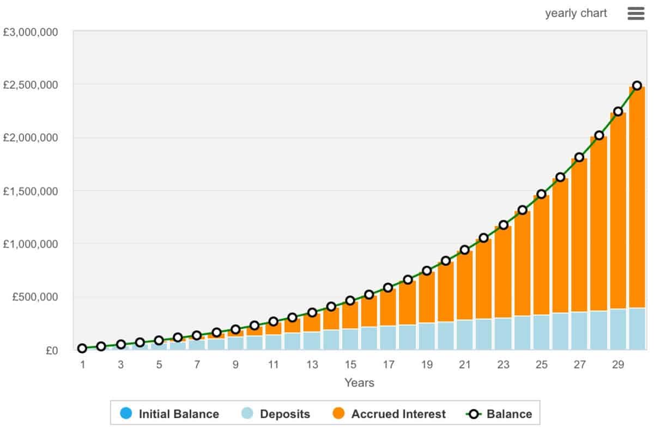
Task: Toggle Accrued Interest series in legend
Action: [389, 414]
